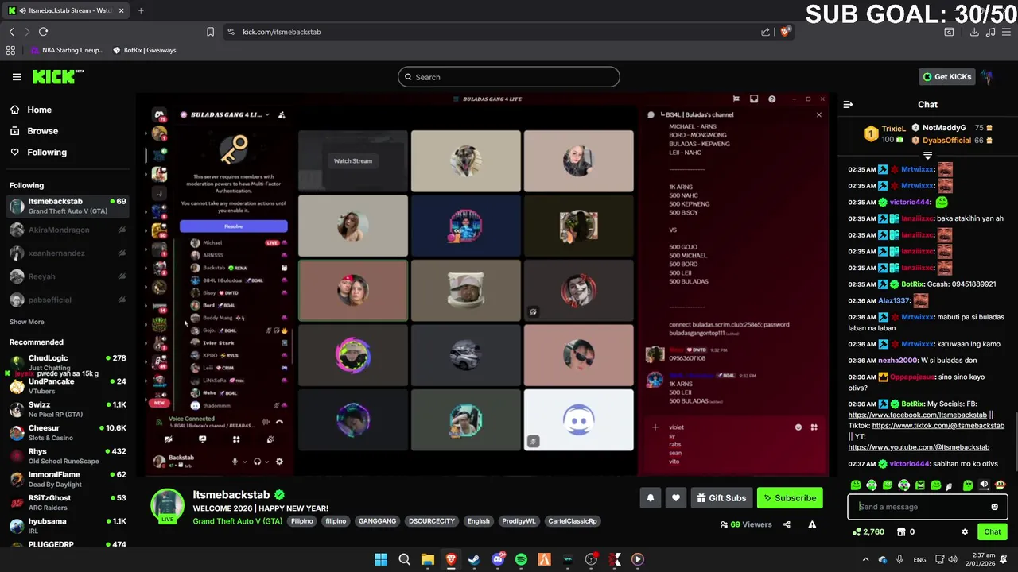
Task: Open Spotify in the taskbar
Action: pyautogui.click(x=521, y=559)
